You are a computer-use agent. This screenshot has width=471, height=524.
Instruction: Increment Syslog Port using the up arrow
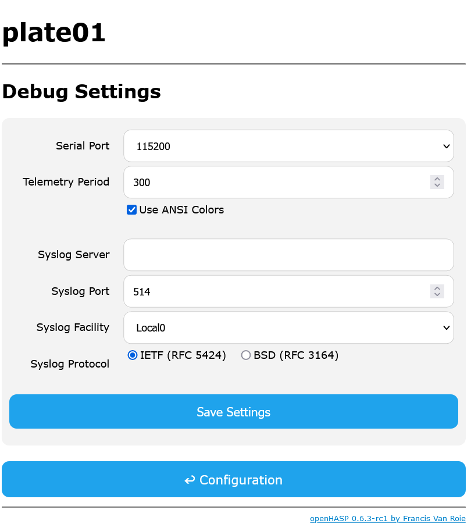tap(437, 288)
